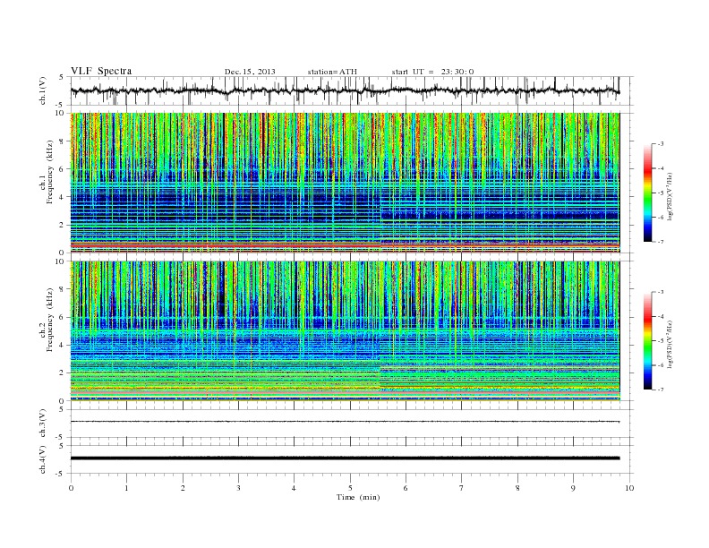The width and height of the screenshot is (709, 548).
Task: Click time axis tick label "1"
Action: pos(126,488)
